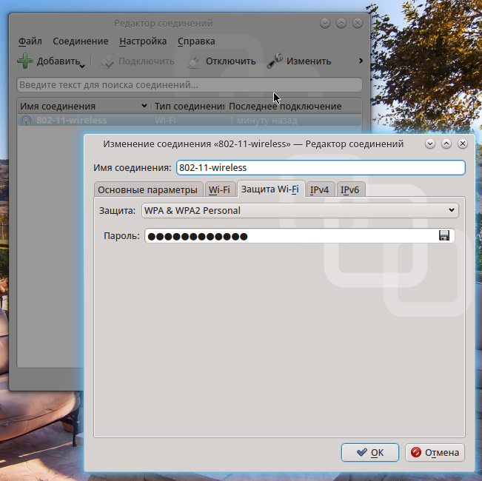This screenshot has width=482, height=481.
Task: Confirm changes with the OK button
Action: pyautogui.click(x=370, y=452)
